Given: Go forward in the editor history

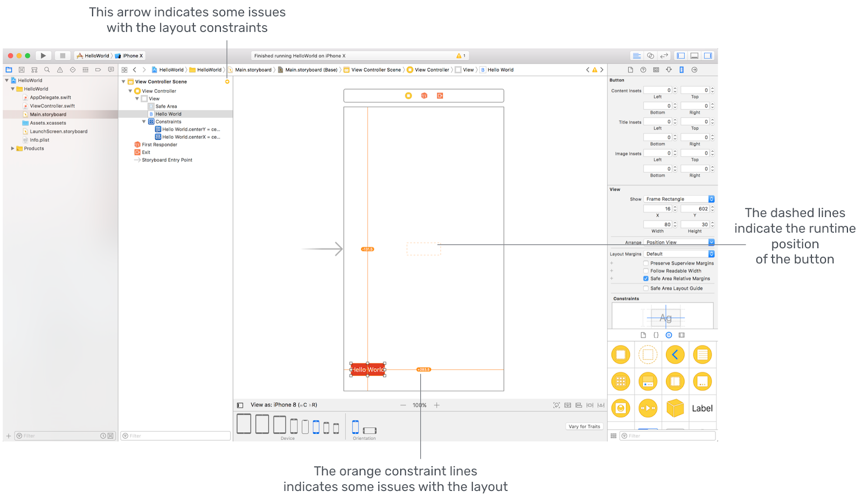Looking at the screenshot, I should click(x=144, y=69).
